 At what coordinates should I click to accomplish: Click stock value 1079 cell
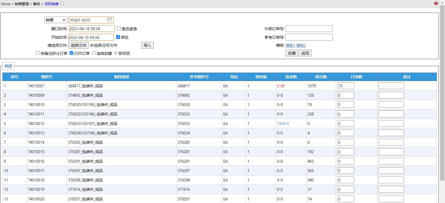(x=321, y=86)
